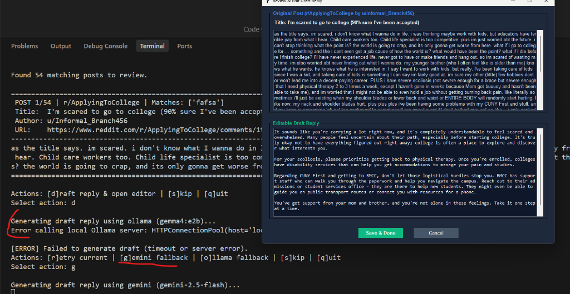The height and width of the screenshot is (294, 570).
Task: Click the 'Author: u/Informal_Branch456' terminal line
Action: click(x=71, y=121)
